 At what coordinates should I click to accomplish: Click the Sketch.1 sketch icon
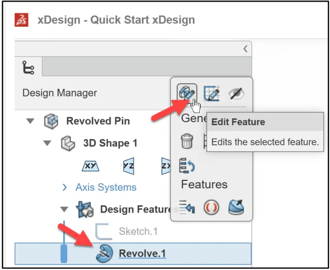[104, 231]
